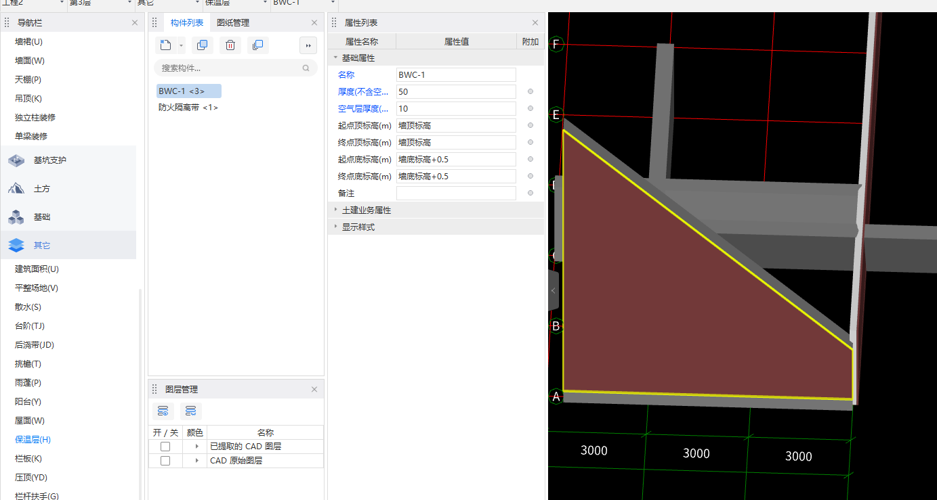Open the 第3层 floor dropdown
The width and height of the screenshot is (937, 500).
coord(130,3)
